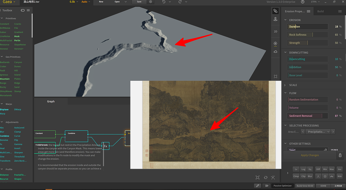Collapse the FLOW section
Image resolution: width=346 pixels, height=190 pixels.
(285, 93)
